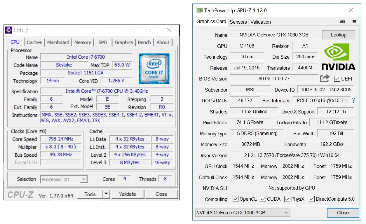Click the Specification field in CPU-Z
The height and width of the screenshot is (224, 366).
click(107, 91)
